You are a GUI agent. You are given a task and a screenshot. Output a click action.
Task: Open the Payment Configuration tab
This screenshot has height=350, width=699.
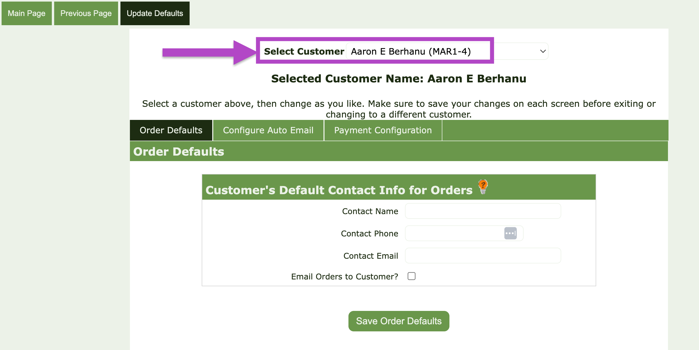(383, 130)
